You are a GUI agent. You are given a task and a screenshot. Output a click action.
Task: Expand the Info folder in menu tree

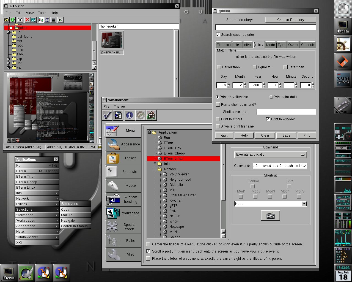coord(155,164)
